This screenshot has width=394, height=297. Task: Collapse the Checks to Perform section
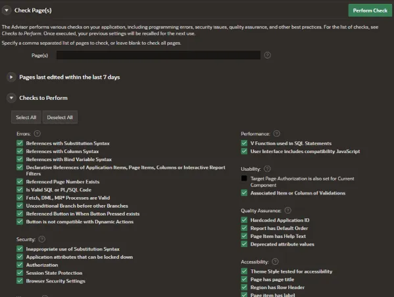(11, 98)
